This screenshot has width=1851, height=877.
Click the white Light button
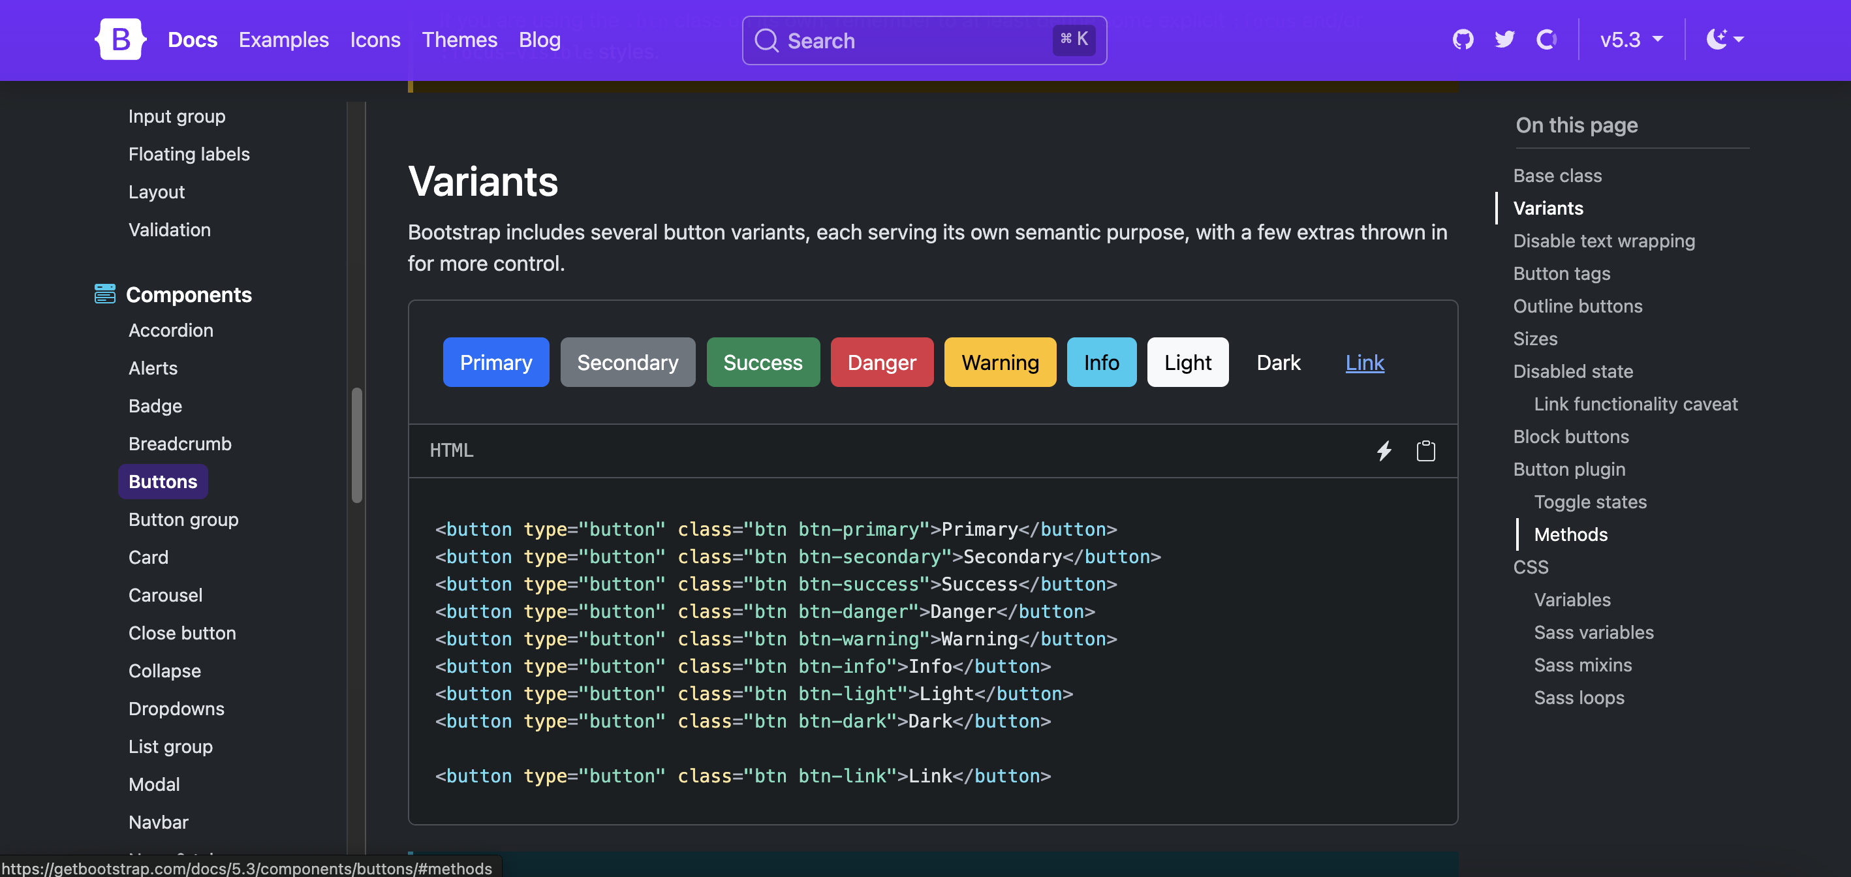tap(1187, 362)
